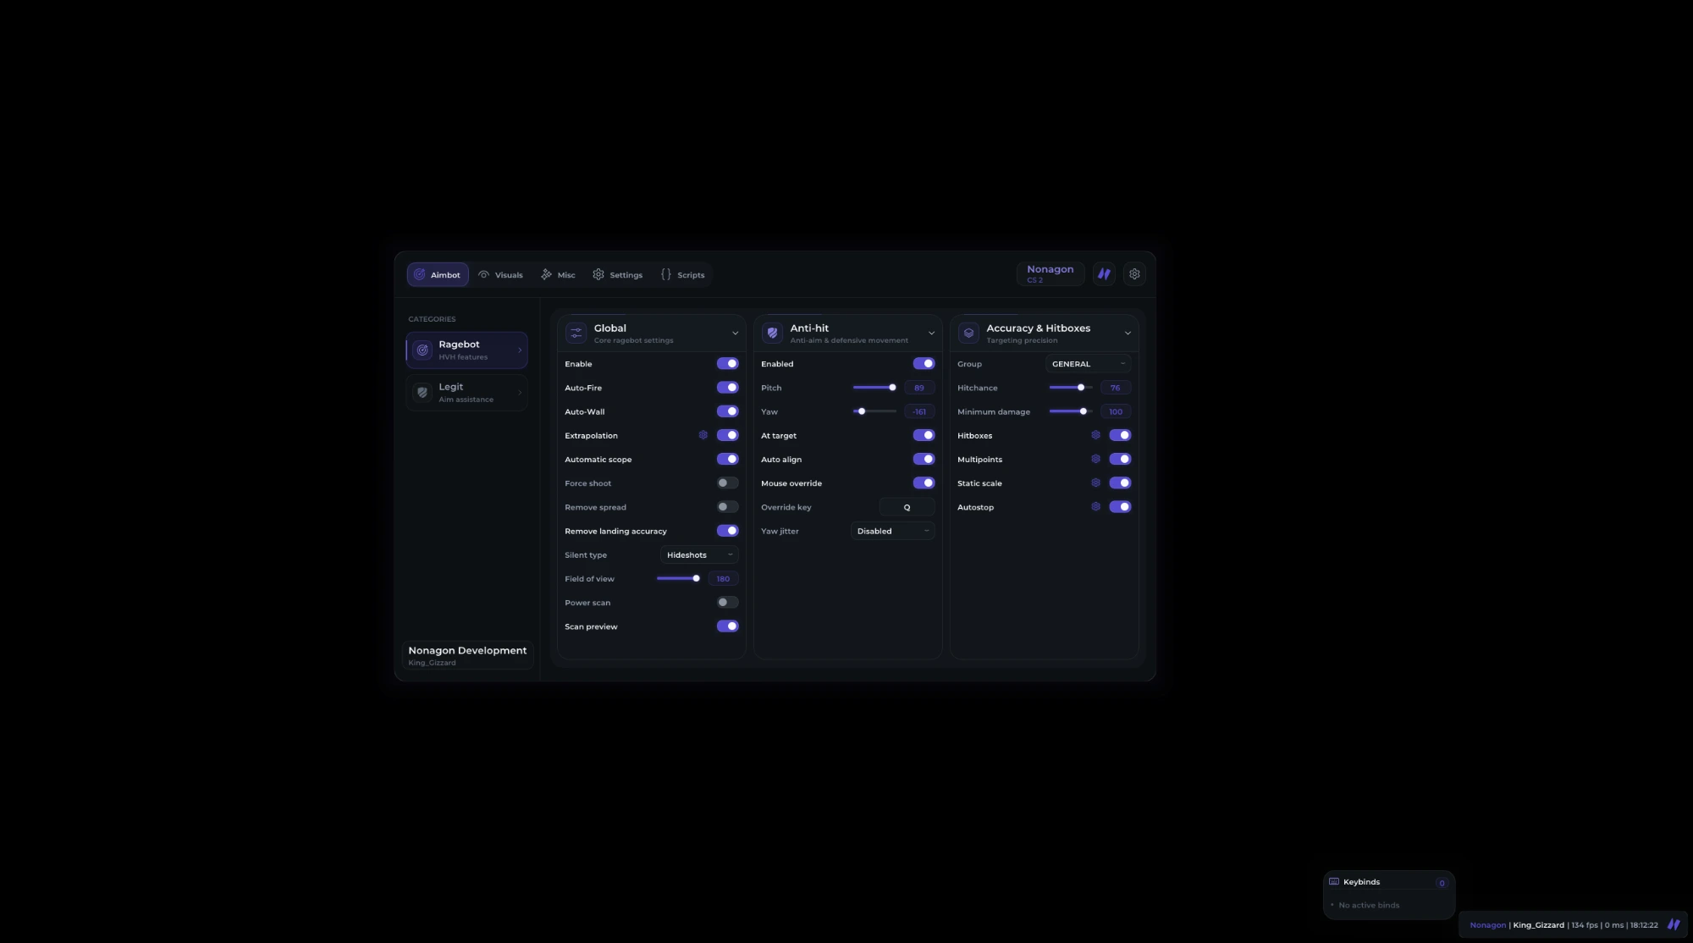Click the Keybinds keyboard icon
This screenshot has height=943, width=1693.
1334,881
